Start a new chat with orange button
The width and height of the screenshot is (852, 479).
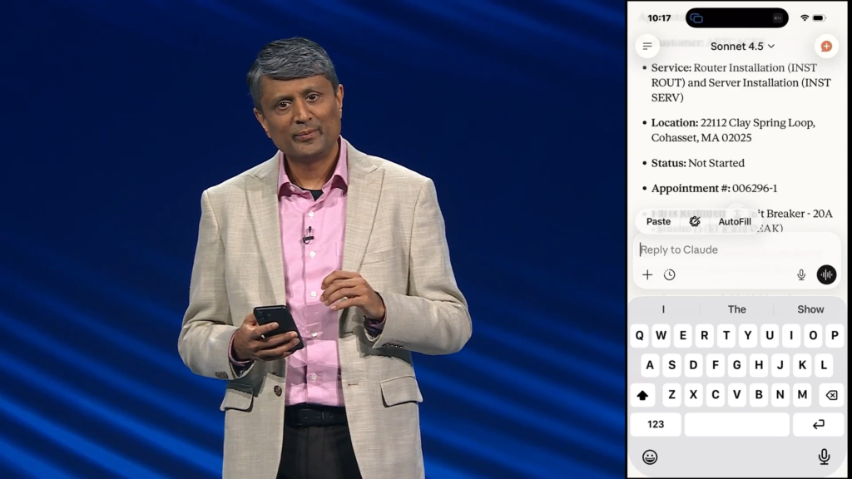pyautogui.click(x=825, y=47)
